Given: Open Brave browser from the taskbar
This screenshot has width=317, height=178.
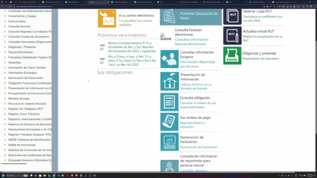Looking at the screenshot, I should [x=76, y=176].
